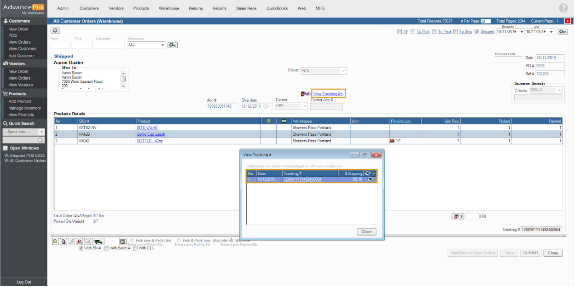Image resolution: width=574 pixels, height=287 pixels.
Task: Click the help question mark icon
Action: point(563,8)
